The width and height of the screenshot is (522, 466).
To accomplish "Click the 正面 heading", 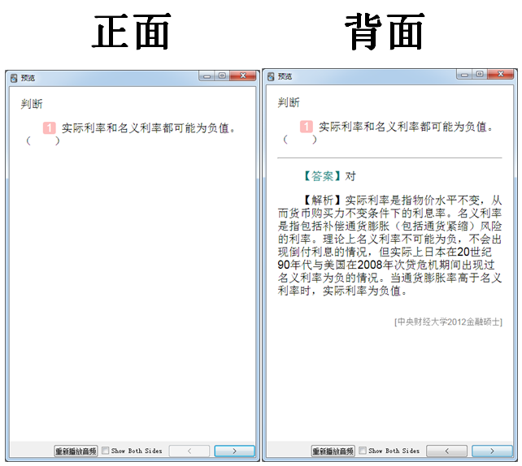I will click(131, 32).
